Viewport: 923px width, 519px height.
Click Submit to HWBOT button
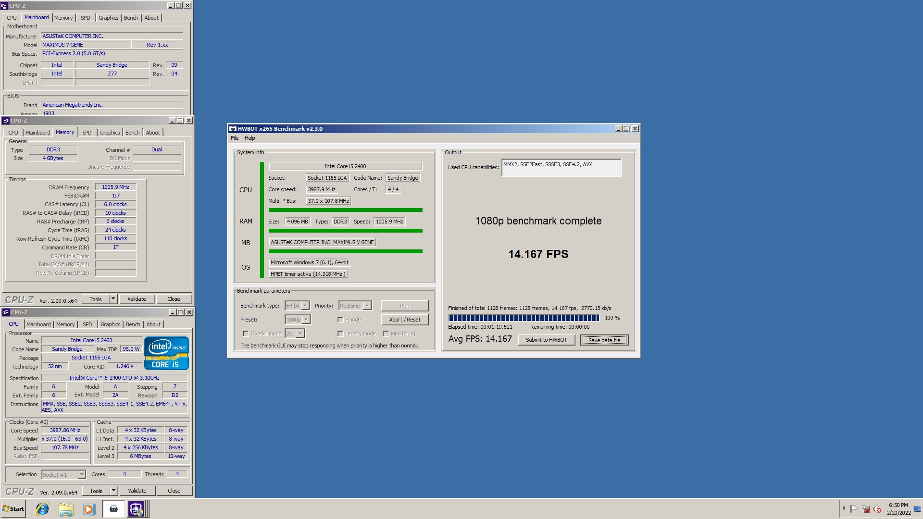pyautogui.click(x=546, y=340)
